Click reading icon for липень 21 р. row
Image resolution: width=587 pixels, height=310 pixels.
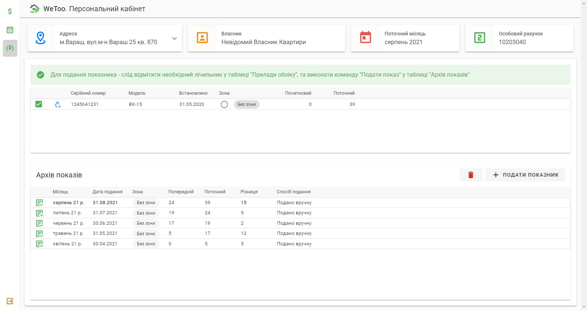40,213
